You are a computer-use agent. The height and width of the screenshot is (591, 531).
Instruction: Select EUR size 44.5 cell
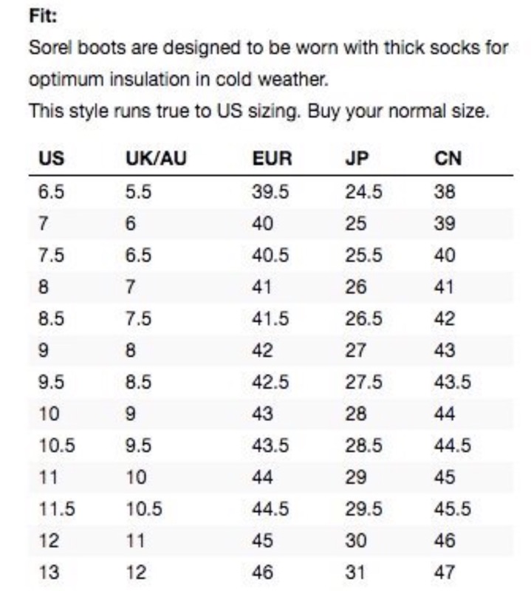click(x=270, y=509)
